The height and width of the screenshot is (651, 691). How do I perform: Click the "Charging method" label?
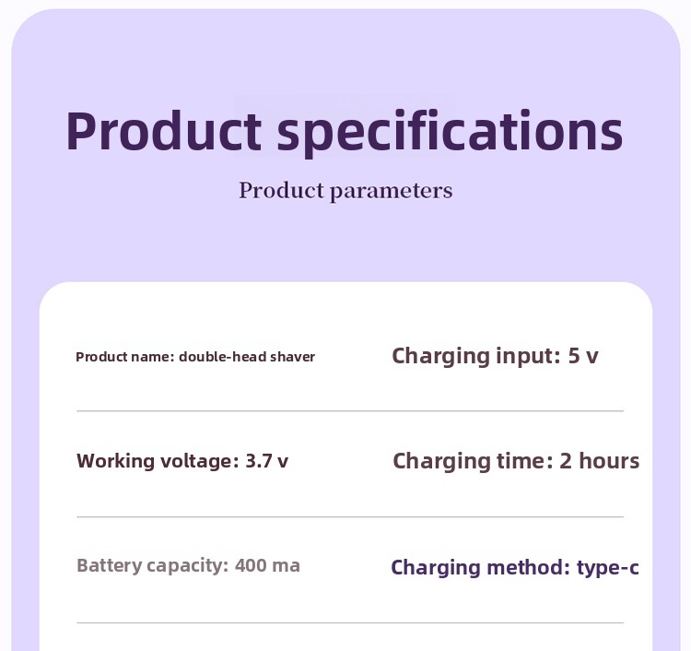click(x=479, y=567)
